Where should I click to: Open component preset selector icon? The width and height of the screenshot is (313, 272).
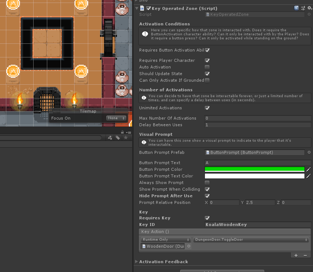click(303, 8)
